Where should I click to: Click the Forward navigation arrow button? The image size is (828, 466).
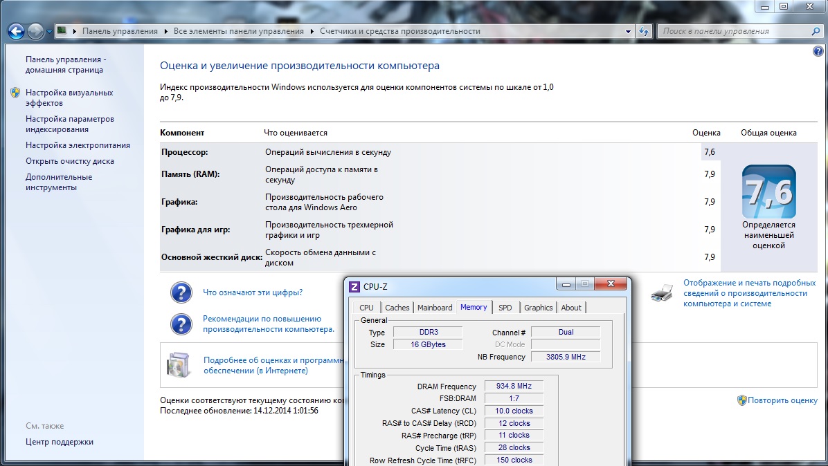coord(35,31)
